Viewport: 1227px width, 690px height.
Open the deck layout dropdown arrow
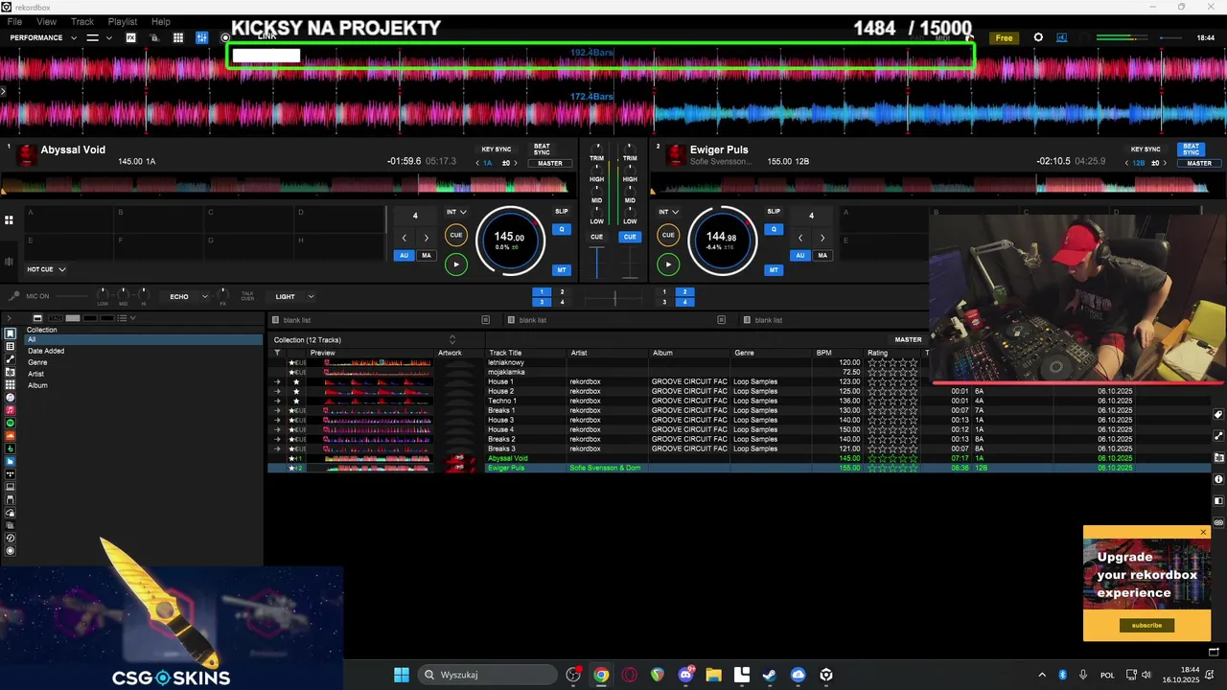tap(109, 37)
